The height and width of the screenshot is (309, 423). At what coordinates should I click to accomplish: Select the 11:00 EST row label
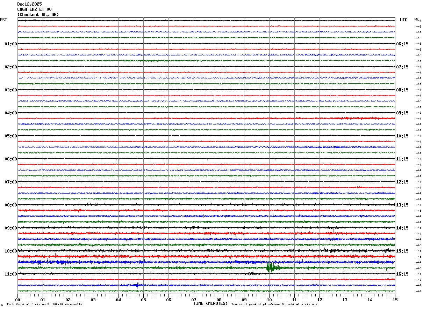coord(11,274)
